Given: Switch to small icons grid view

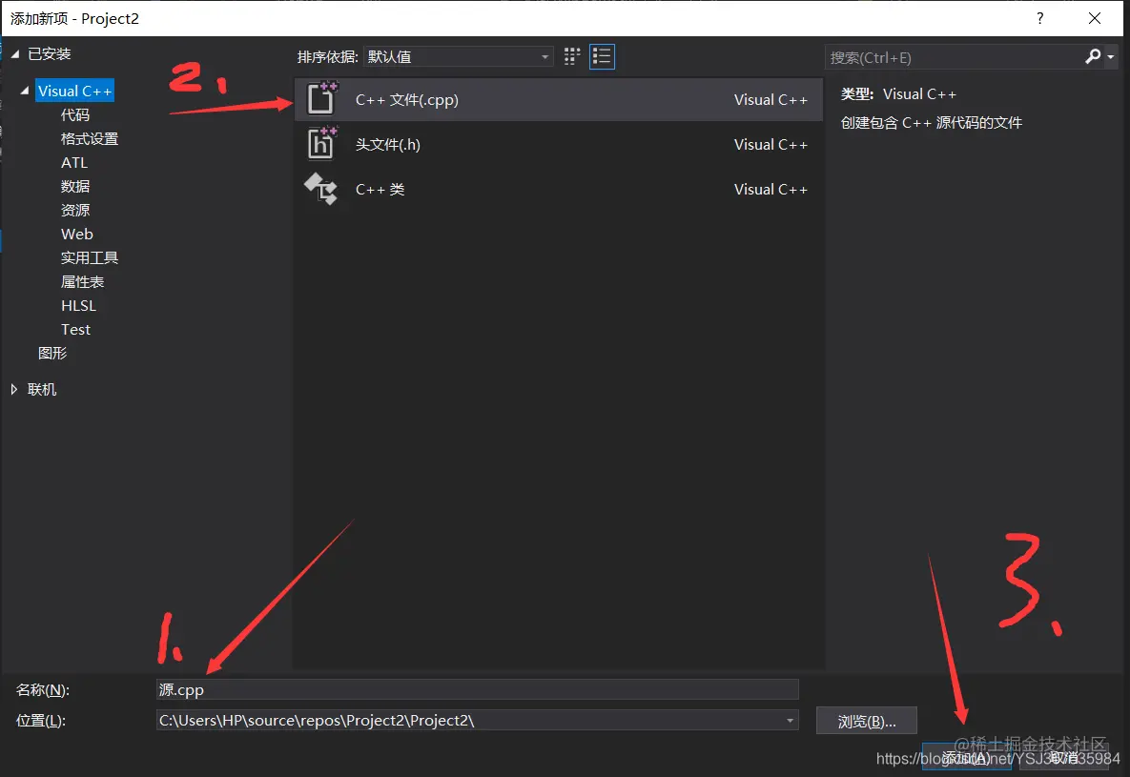Looking at the screenshot, I should (x=572, y=57).
